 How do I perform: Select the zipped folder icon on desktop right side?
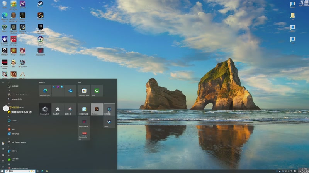coord(293,16)
